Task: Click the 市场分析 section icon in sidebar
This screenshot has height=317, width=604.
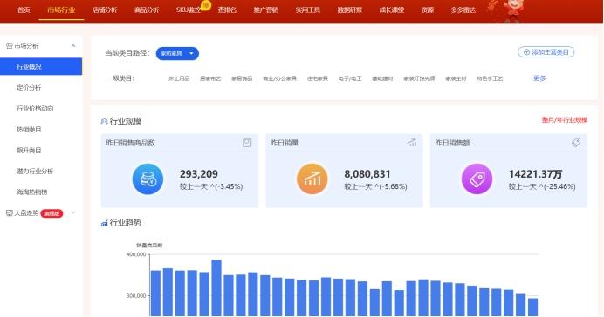Action: point(10,46)
